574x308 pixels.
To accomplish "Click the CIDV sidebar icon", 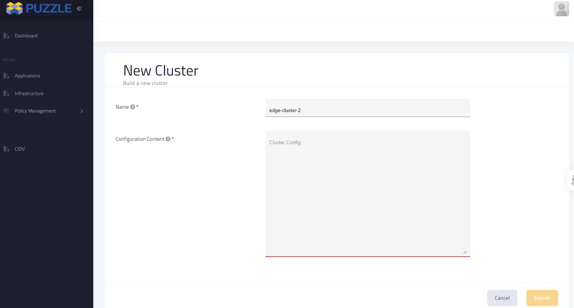I will pos(6,149).
